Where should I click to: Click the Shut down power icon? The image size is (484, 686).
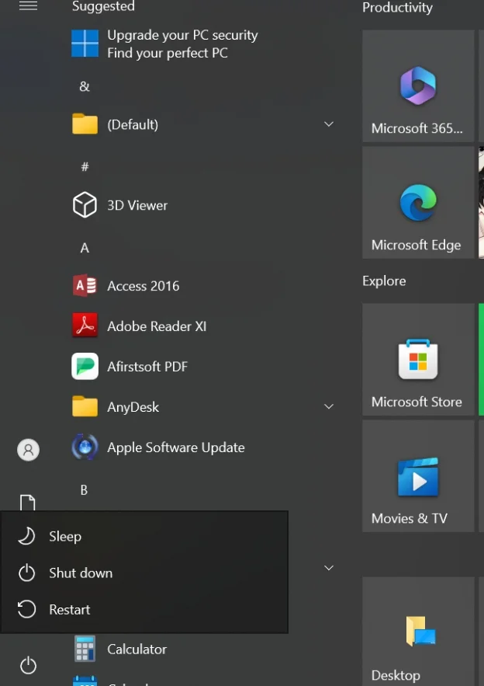(x=26, y=573)
